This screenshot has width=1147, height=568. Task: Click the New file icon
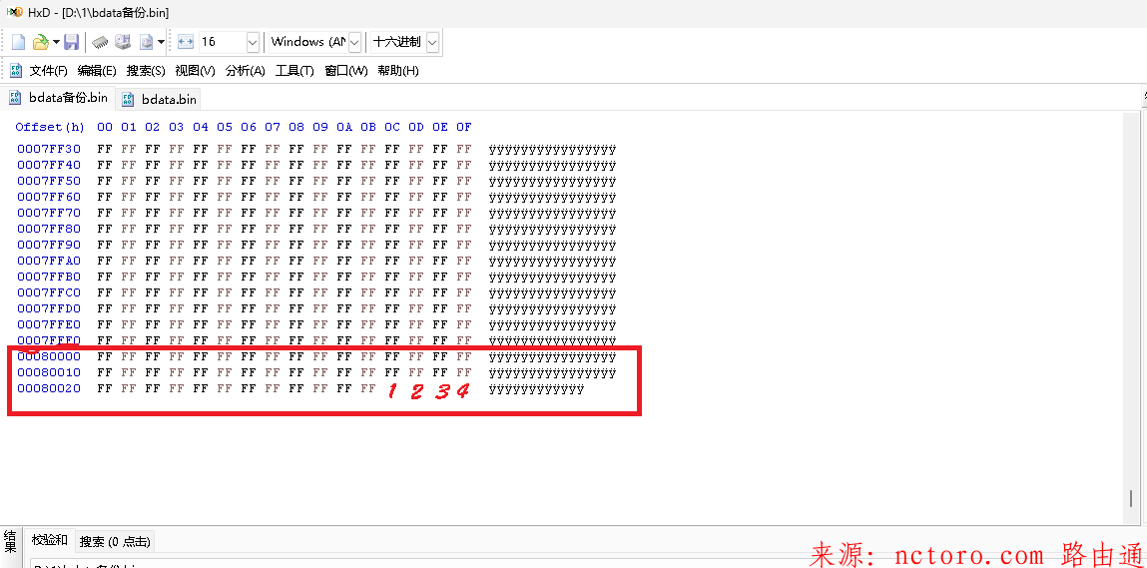point(19,42)
